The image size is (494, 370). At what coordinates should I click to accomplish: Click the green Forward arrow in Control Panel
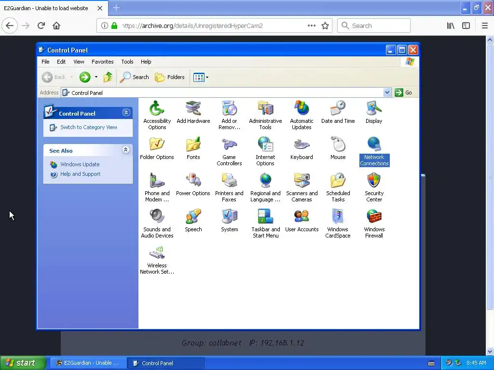coord(85,77)
